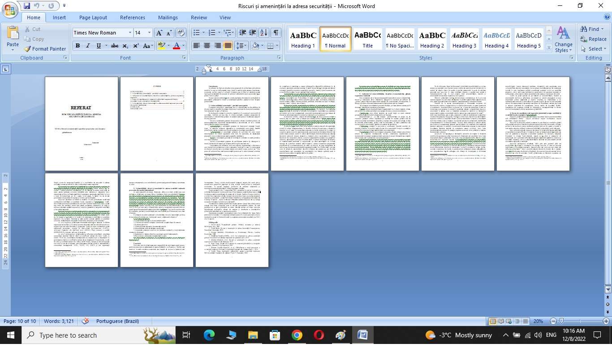This screenshot has height=348, width=612.
Task: Click the Clear Formatting eraser icon
Action: coord(181,33)
